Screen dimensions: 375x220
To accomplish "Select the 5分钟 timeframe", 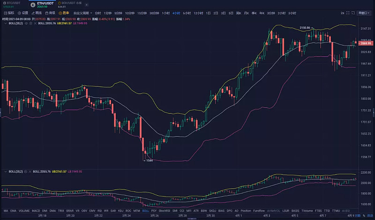I will coord(118,13).
